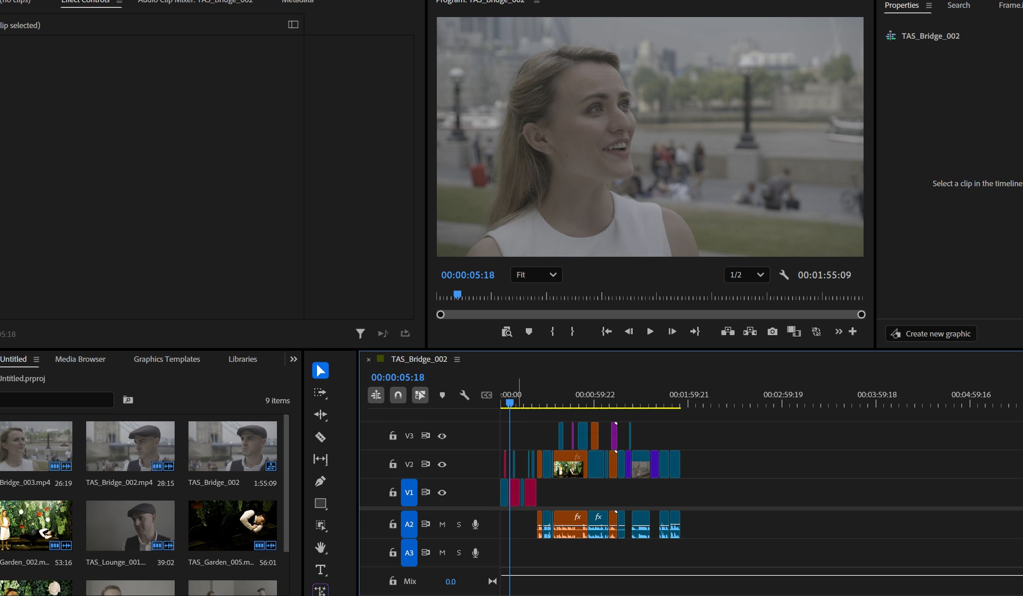Switch to Media Browser tab
This screenshot has height=596, width=1023.
[80, 359]
